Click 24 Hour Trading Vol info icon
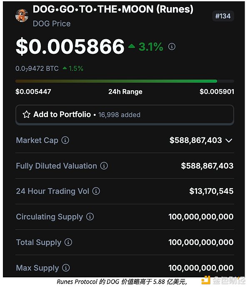The height and width of the screenshot is (289, 250). tap(96, 191)
